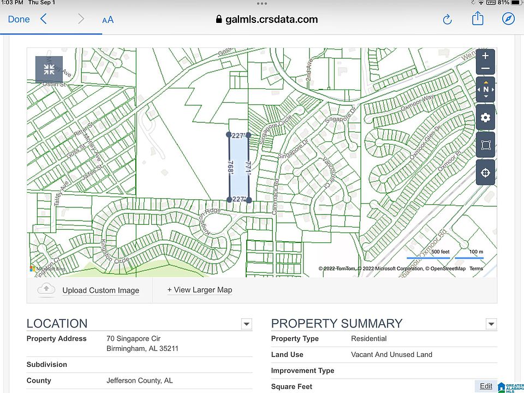524x393 pixels.
Task: Click the Upload Custom Image button
Action: tap(100, 290)
